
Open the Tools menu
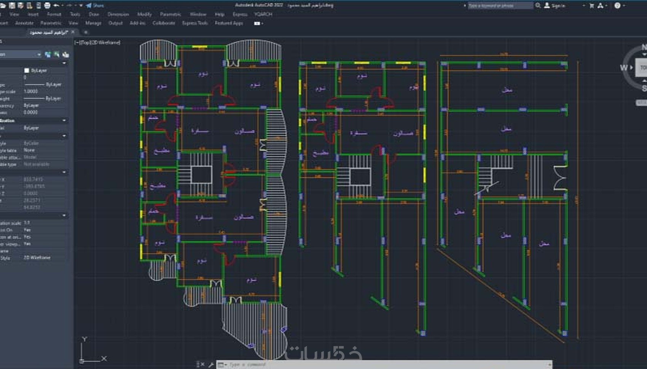pyautogui.click(x=75, y=14)
